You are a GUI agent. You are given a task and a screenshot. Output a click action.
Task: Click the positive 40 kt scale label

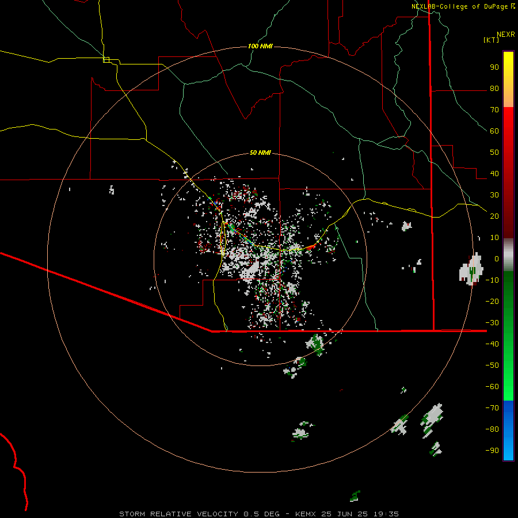click(x=494, y=173)
